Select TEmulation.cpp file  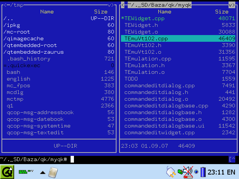(178, 59)
